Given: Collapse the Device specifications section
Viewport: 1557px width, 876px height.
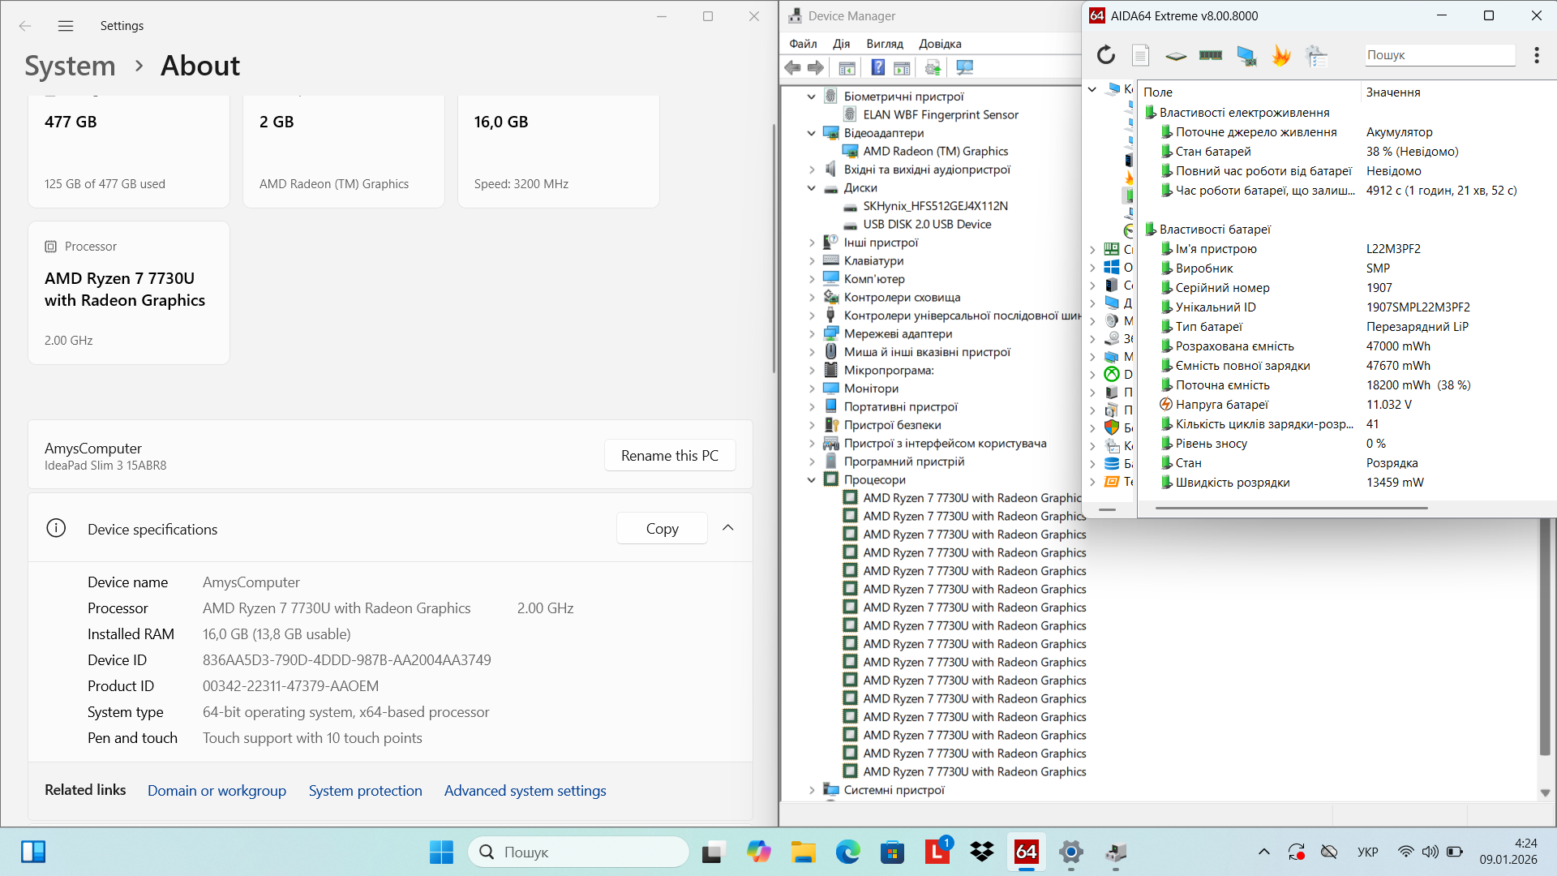Looking at the screenshot, I should coord(727,528).
